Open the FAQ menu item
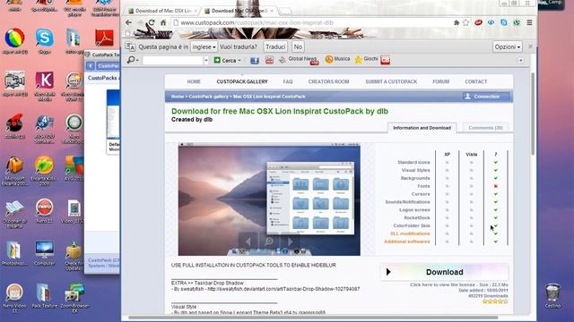This screenshot has height=322, width=574. click(288, 81)
